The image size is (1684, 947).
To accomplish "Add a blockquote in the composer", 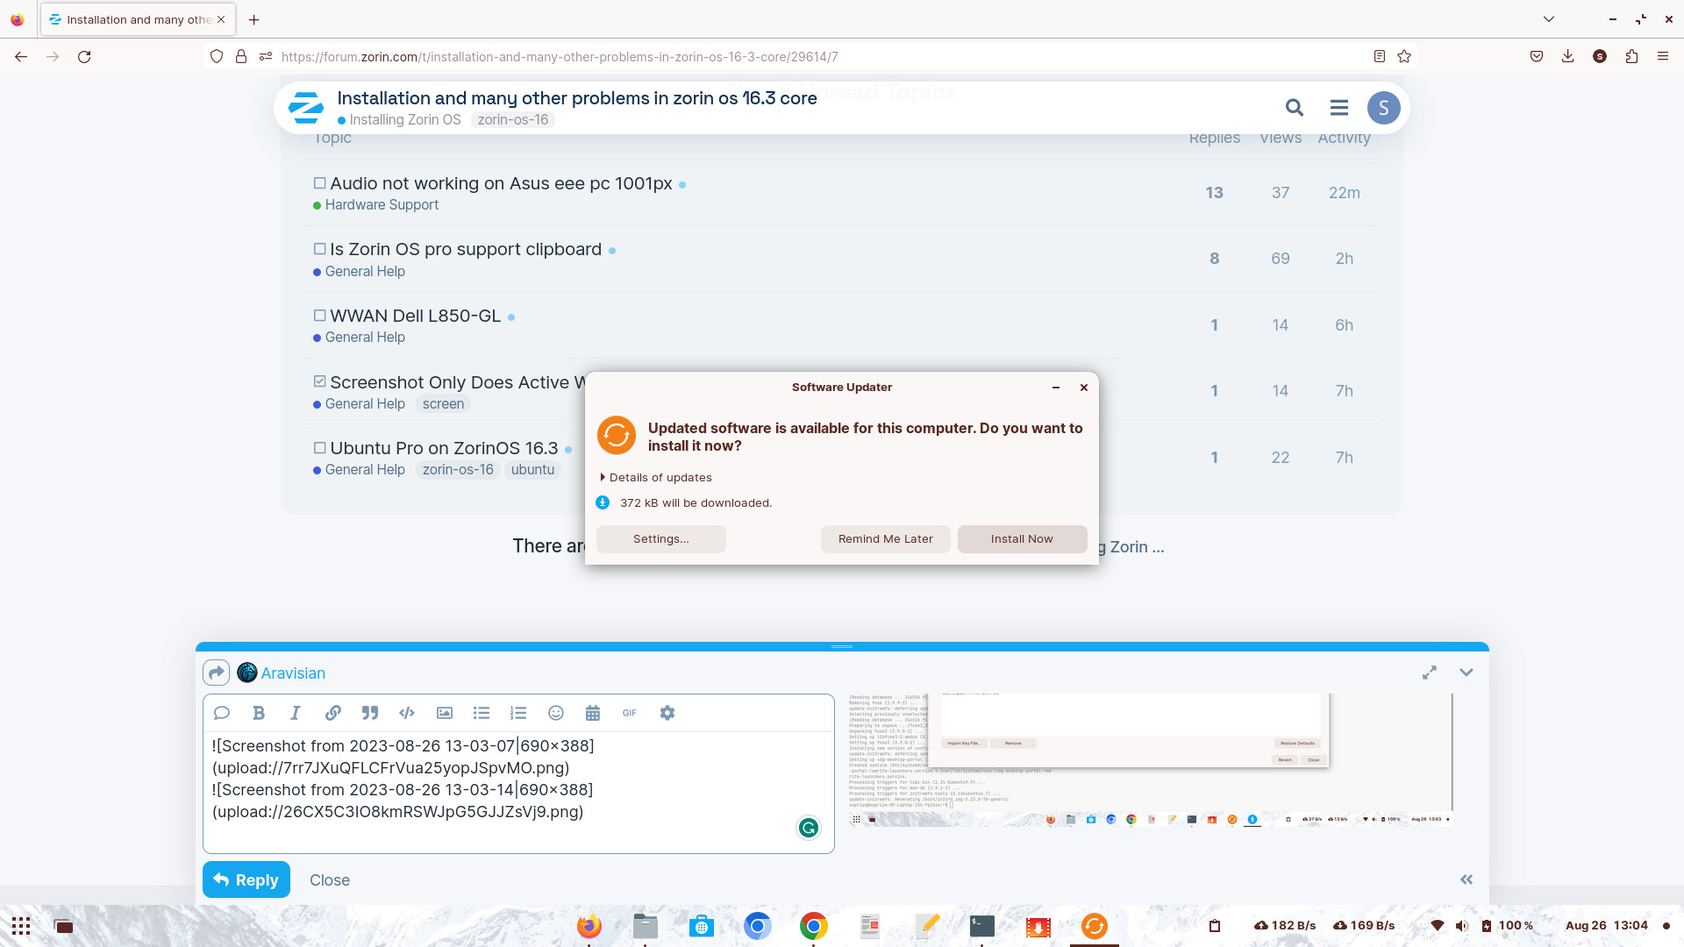I will pos(369,713).
